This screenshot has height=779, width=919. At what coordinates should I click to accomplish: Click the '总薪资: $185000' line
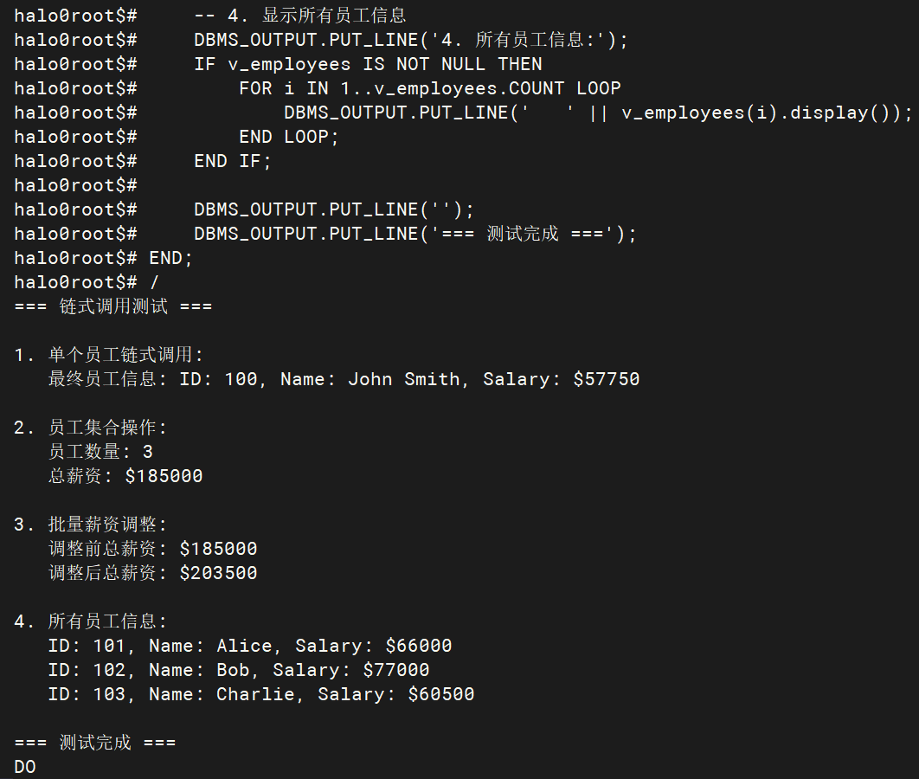click(x=125, y=475)
